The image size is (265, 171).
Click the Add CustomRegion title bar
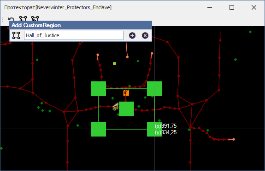point(81,25)
